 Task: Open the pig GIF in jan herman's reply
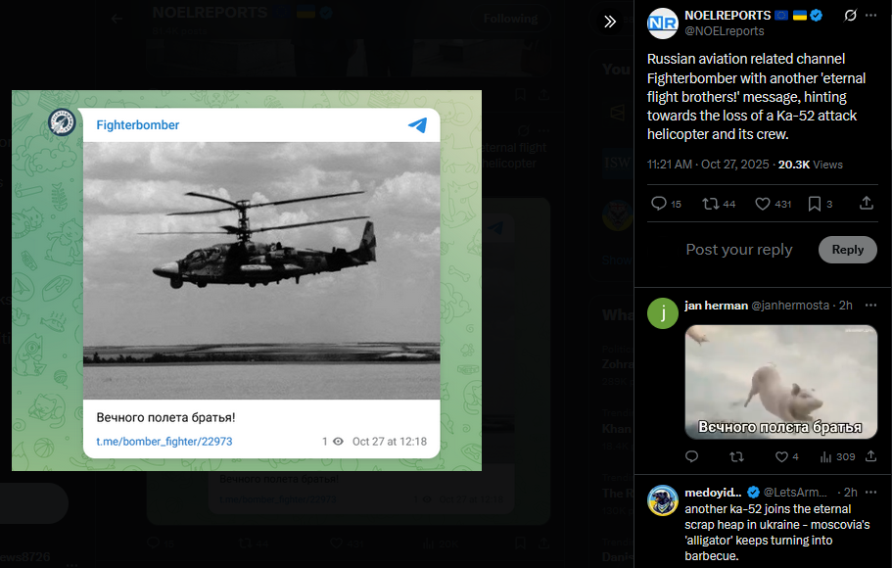click(781, 382)
